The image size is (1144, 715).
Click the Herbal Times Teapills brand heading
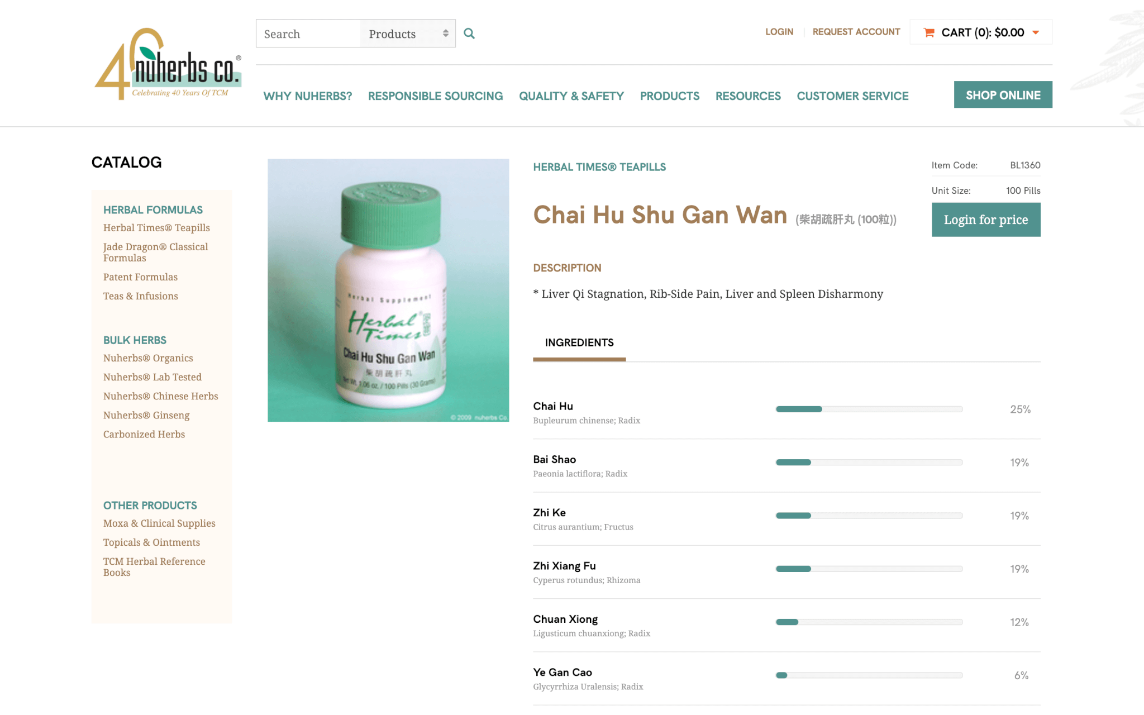pos(599,167)
